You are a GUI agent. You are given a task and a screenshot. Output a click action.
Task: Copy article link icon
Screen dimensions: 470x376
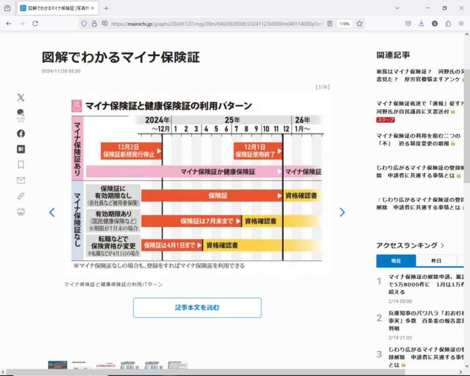[x=21, y=196]
